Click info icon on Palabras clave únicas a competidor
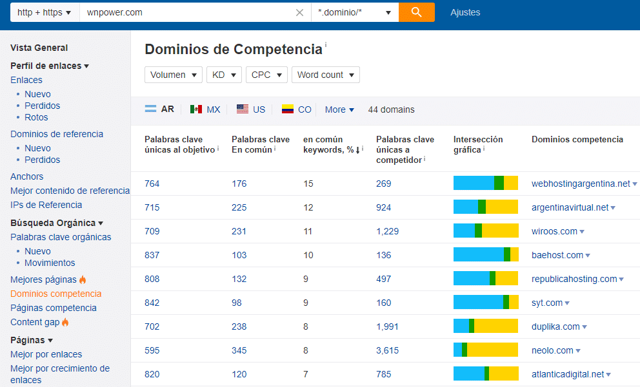Viewport: 640px width, 387px height. pyautogui.click(x=425, y=159)
